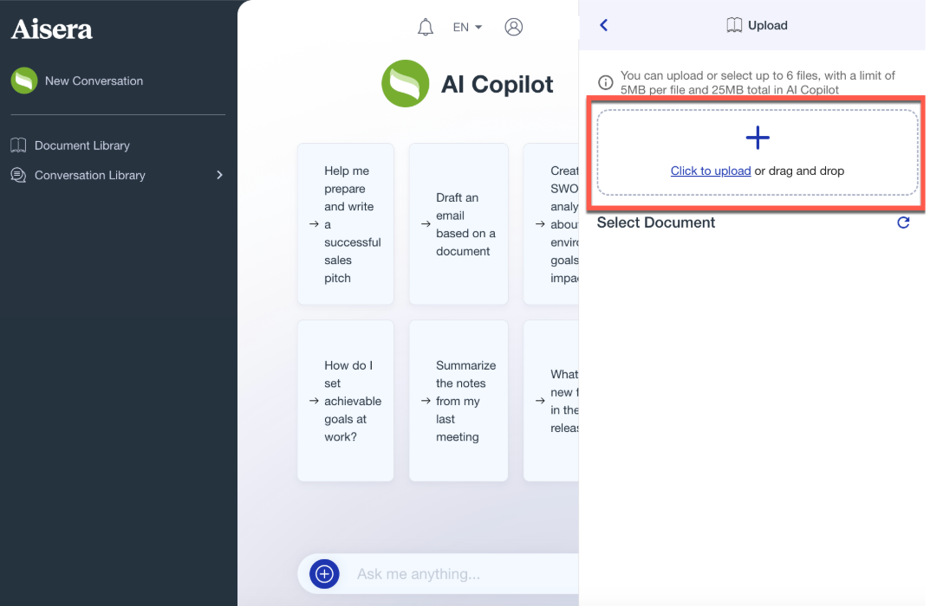Open Document Library in sidebar
943x606 pixels.
[x=81, y=145]
